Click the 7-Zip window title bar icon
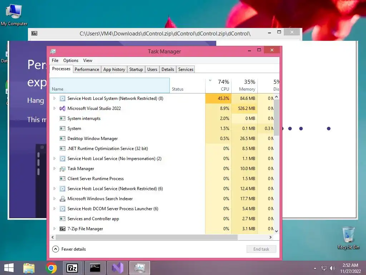 [34, 33]
